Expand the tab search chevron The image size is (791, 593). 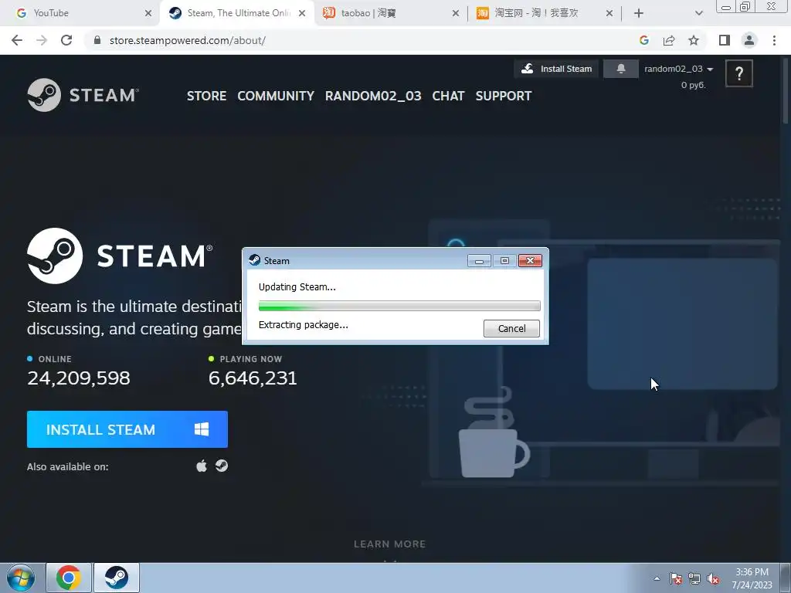(x=698, y=13)
